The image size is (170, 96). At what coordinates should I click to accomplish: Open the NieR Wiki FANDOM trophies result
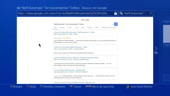click(x=76, y=58)
